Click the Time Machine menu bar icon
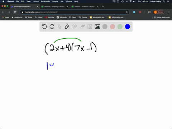The width and height of the screenshot is (172, 129). point(123,1)
